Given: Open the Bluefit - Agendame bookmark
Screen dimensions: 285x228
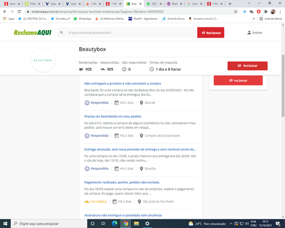Looking at the screenshot, I should 144,19.
